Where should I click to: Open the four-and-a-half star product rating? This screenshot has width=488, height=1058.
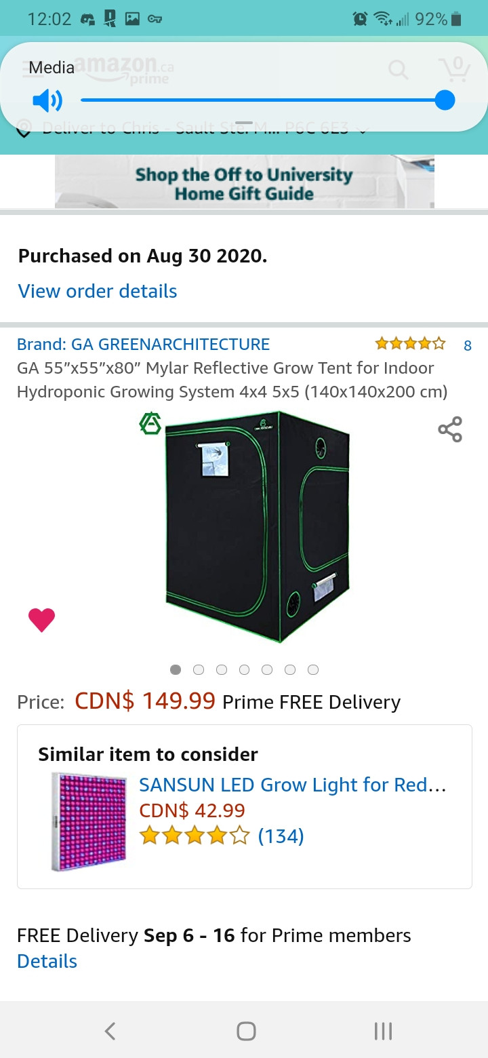pyautogui.click(x=411, y=344)
